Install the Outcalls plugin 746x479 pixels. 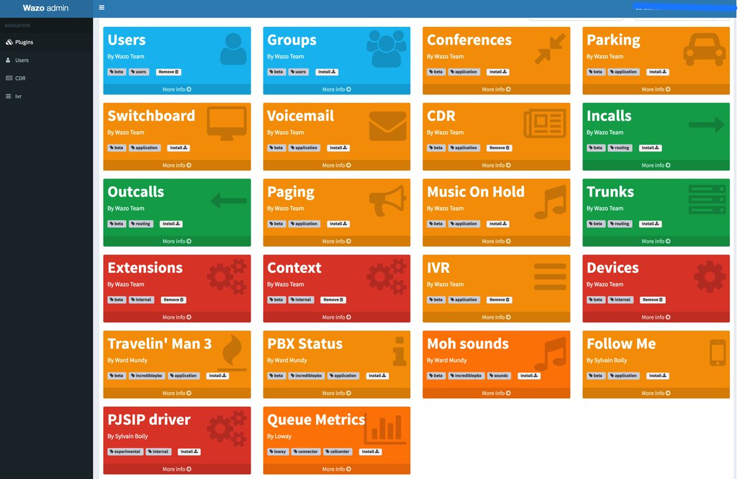click(171, 224)
